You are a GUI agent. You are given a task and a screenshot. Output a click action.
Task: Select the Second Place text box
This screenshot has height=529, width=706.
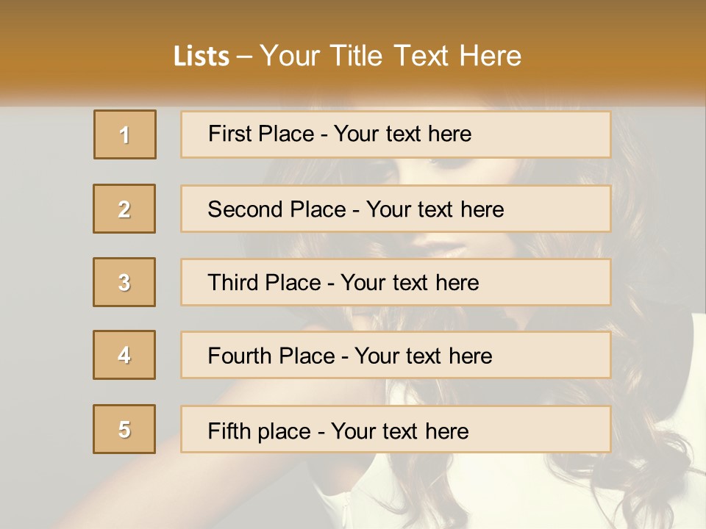[396, 209]
